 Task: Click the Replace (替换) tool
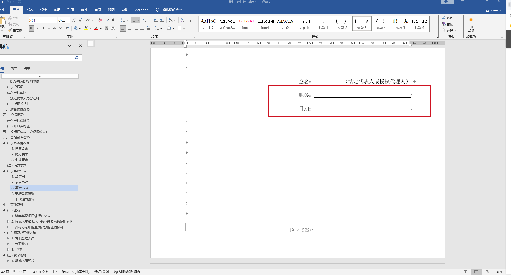click(x=448, y=24)
